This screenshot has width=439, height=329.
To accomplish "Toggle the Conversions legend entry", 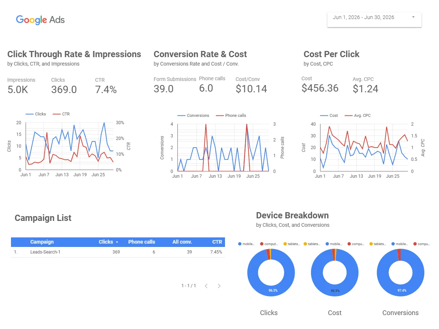I will [193, 115].
